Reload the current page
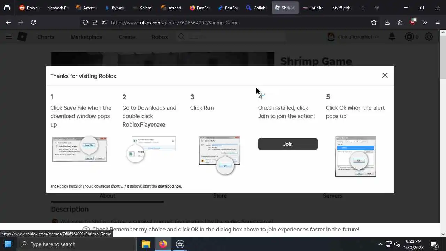Viewport: 446px width, 251px height. click(33, 22)
